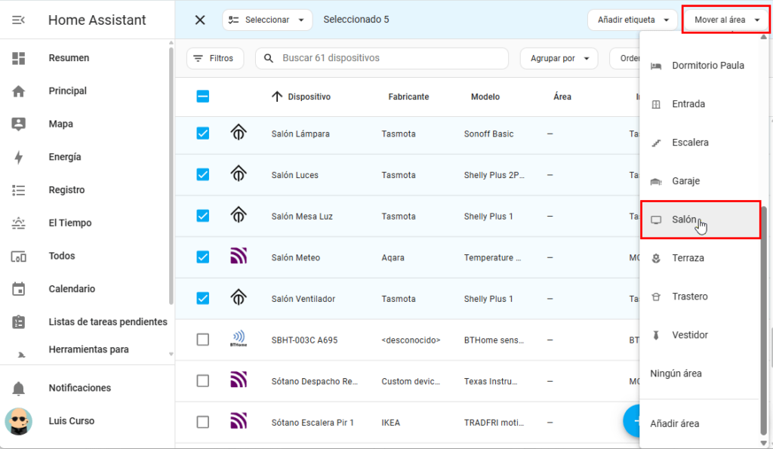773x449 pixels.
Task: Close selection mode with X icon
Action: 200,20
